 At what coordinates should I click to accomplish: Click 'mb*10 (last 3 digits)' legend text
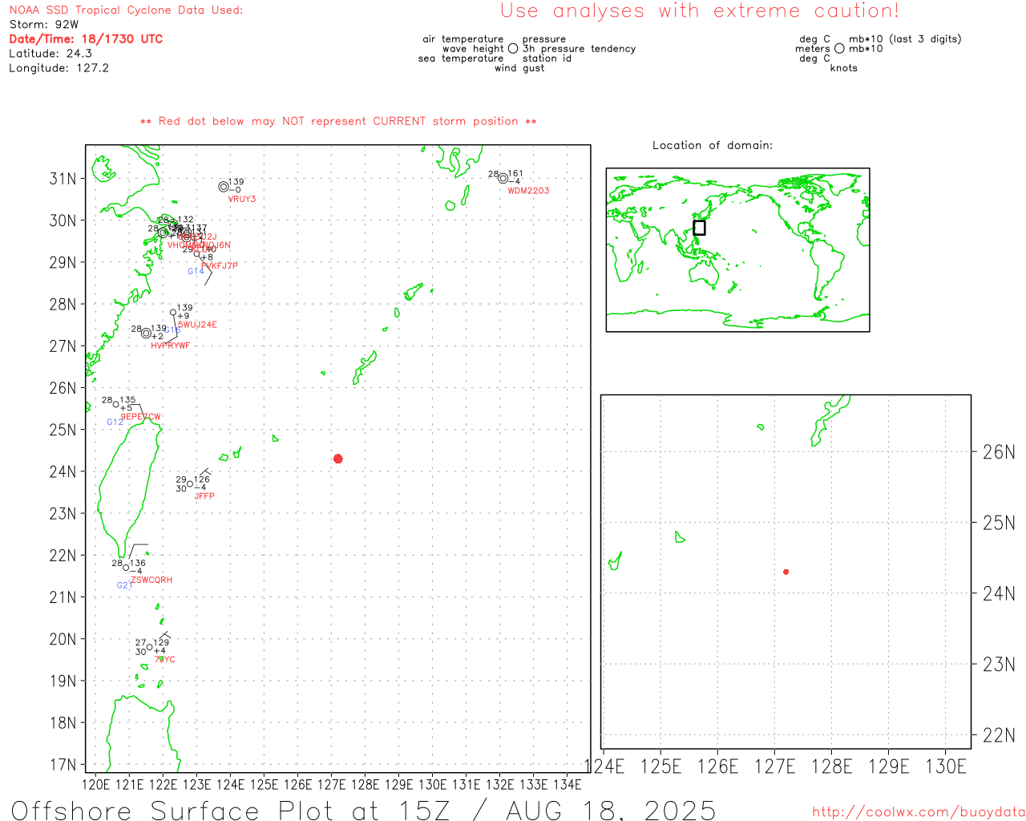(x=905, y=39)
